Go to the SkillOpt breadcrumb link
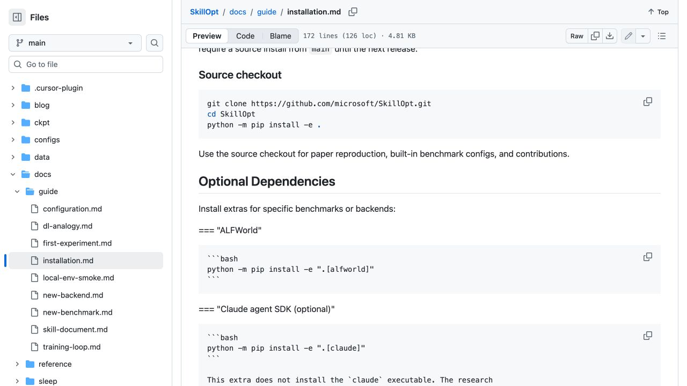Screen dimensions: 687x386 pos(204,12)
